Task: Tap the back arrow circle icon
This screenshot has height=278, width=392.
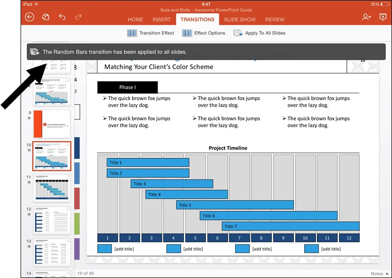Action: (30, 17)
